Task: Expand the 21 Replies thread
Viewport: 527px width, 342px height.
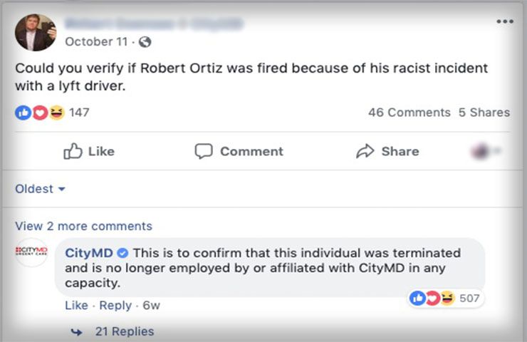Action: (124, 331)
